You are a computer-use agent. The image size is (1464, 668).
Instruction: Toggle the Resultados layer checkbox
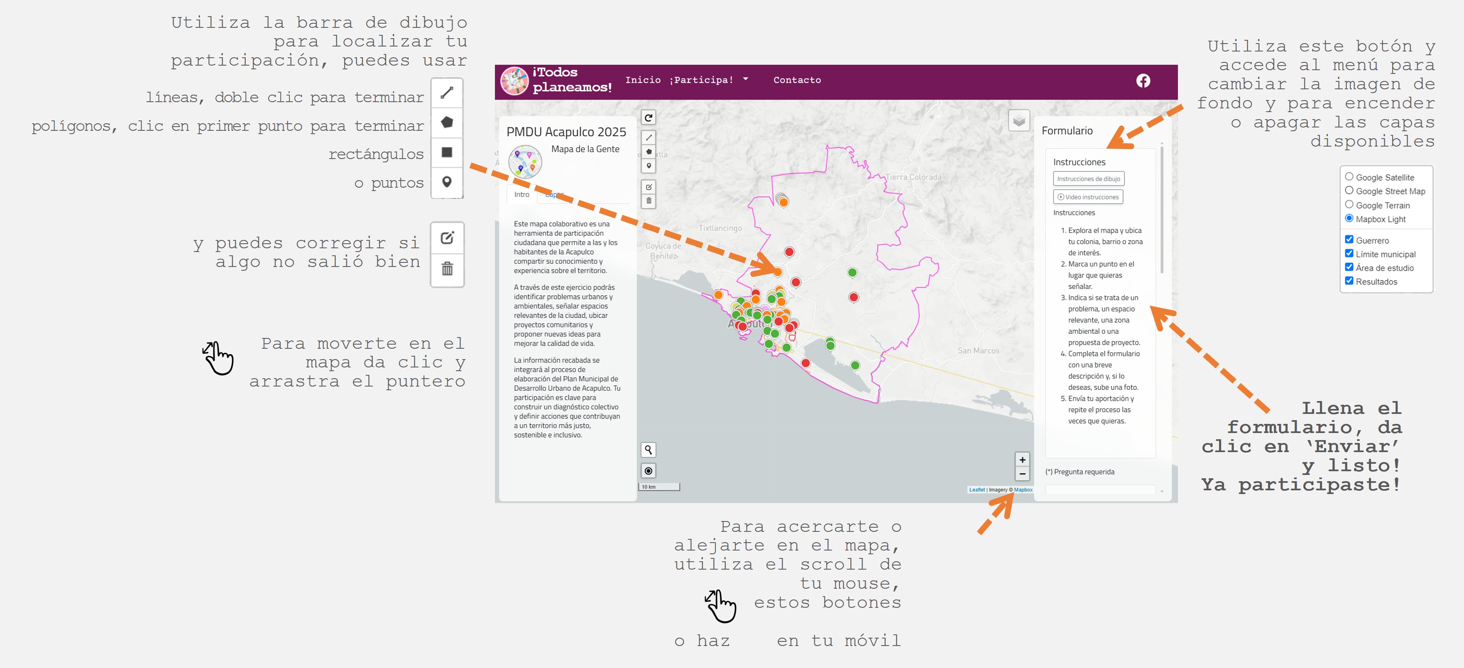(1349, 281)
